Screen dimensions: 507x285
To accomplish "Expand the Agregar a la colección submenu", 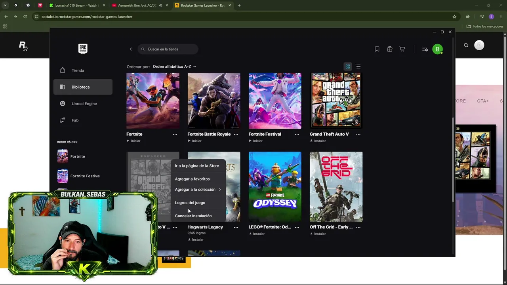I will [x=198, y=190].
